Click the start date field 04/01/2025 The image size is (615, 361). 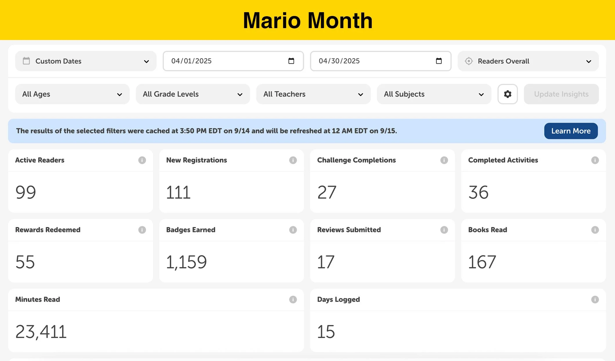pos(233,61)
